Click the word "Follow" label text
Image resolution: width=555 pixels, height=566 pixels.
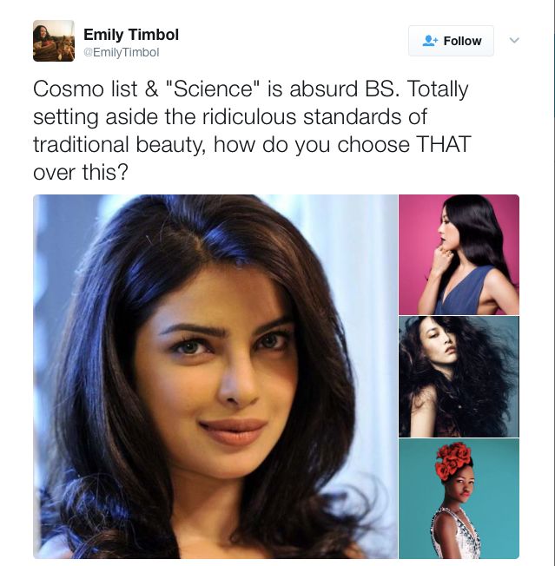tap(462, 41)
